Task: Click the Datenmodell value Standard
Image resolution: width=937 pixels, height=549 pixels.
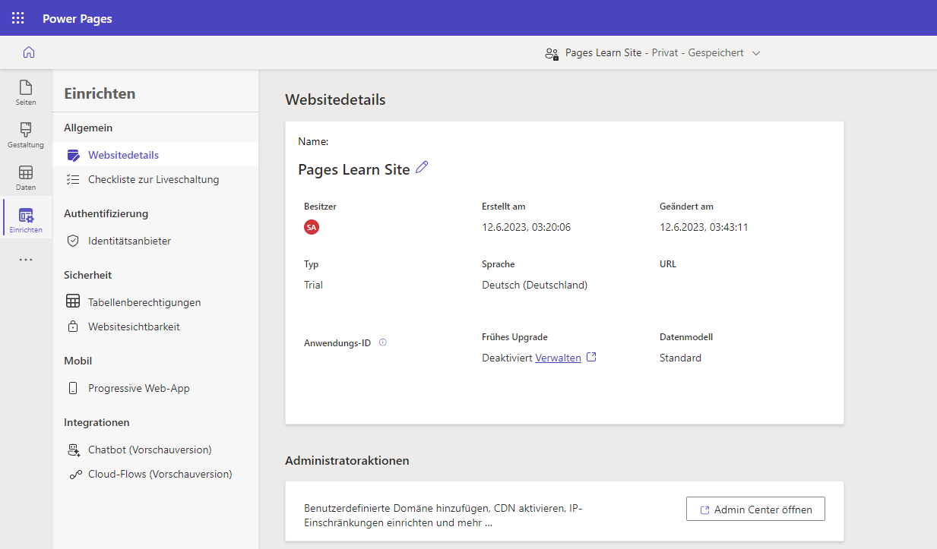Action: (680, 358)
